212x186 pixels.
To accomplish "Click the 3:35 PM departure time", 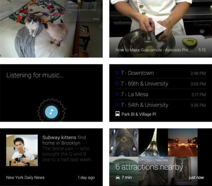I will 198,105.
